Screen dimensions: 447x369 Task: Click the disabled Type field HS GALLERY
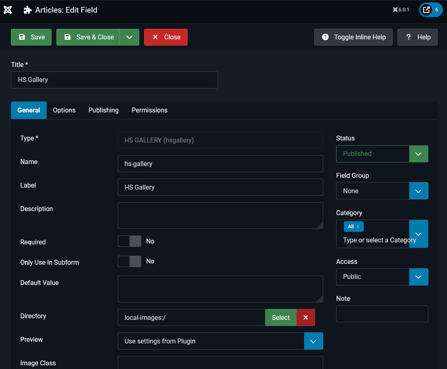pos(220,140)
